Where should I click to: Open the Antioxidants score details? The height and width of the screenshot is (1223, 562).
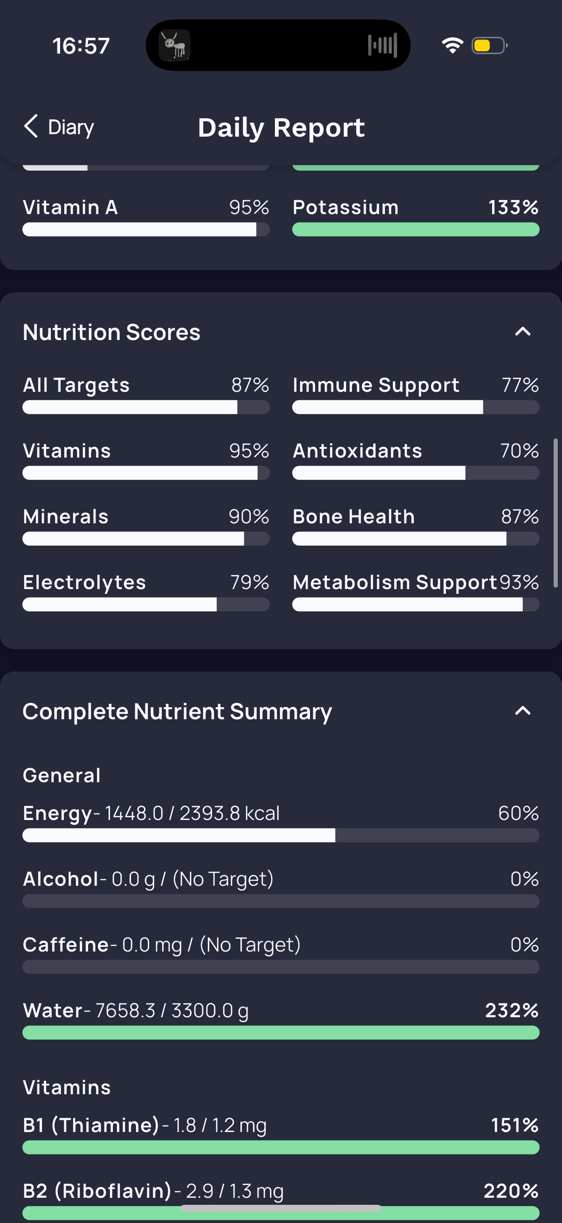point(416,460)
